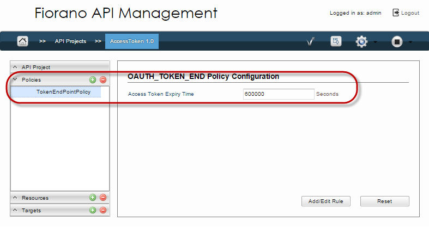
Task: Click the Logout link
Action: pos(410,13)
